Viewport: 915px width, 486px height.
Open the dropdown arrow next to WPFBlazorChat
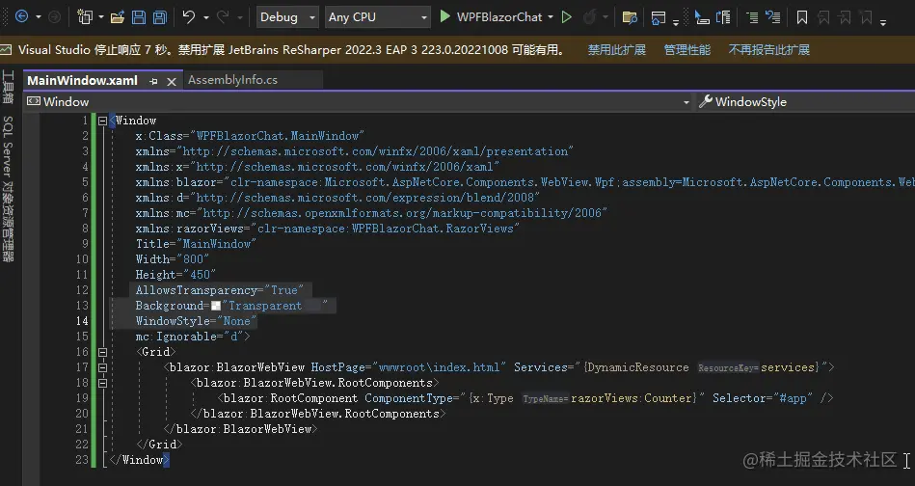[x=551, y=17]
